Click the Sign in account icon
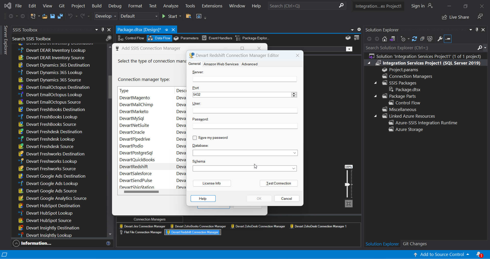The image size is (490, 259). tap(430, 6)
